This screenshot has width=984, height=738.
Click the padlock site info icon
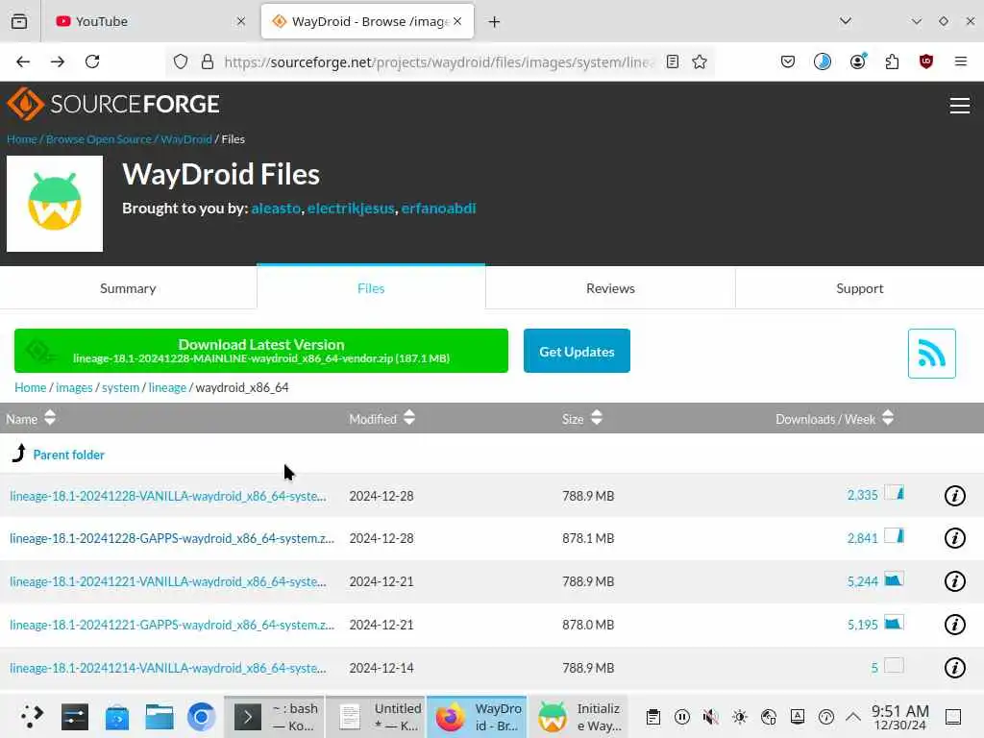click(x=208, y=61)
